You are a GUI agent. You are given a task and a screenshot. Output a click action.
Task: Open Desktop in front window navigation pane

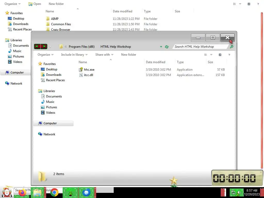tap(52, 69)
